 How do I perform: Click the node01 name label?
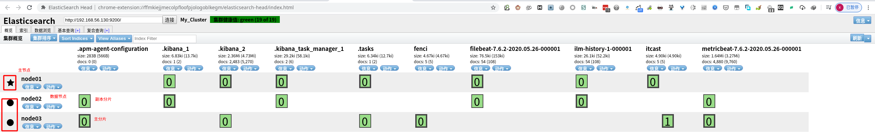(31, 79)
